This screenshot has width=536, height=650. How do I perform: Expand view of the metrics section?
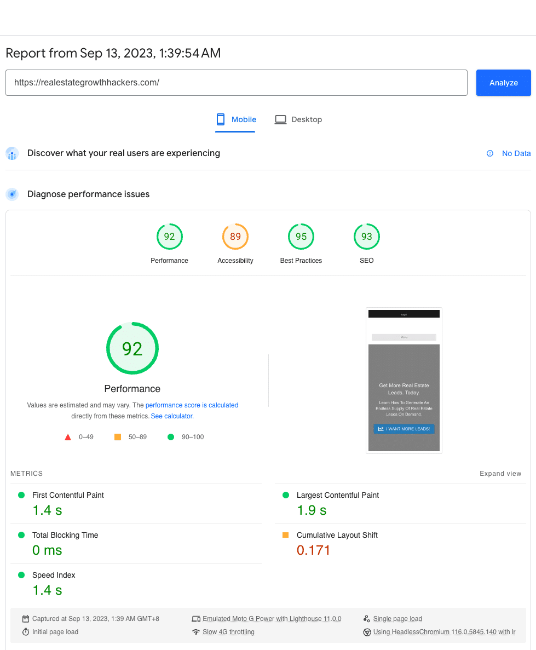point(500,474)
